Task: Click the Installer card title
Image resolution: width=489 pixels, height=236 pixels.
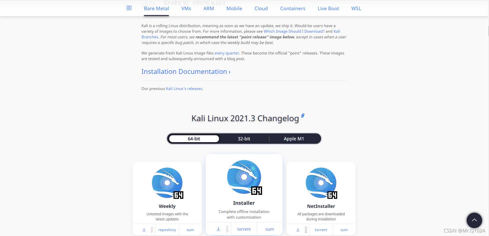Action: coord(244,203)
